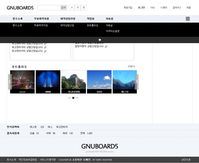Select the middle carousel pagination dot
The height and width of the screenshot is (163, 199).
73,98
